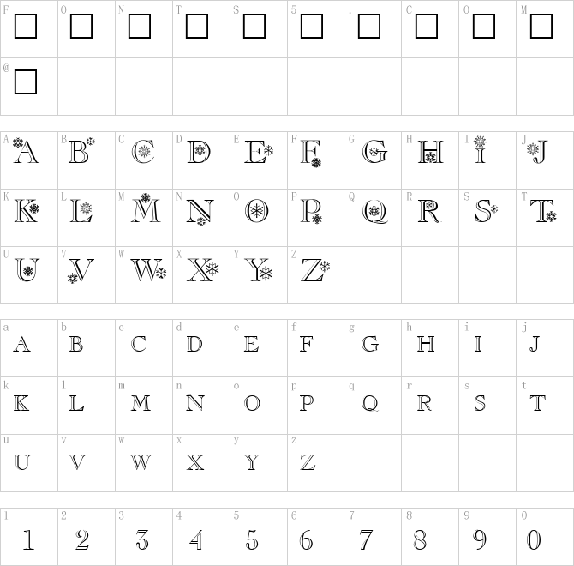Choose the capital Q glyph with snowflake inside
The image size is (574, 566).
click(374, 210)
